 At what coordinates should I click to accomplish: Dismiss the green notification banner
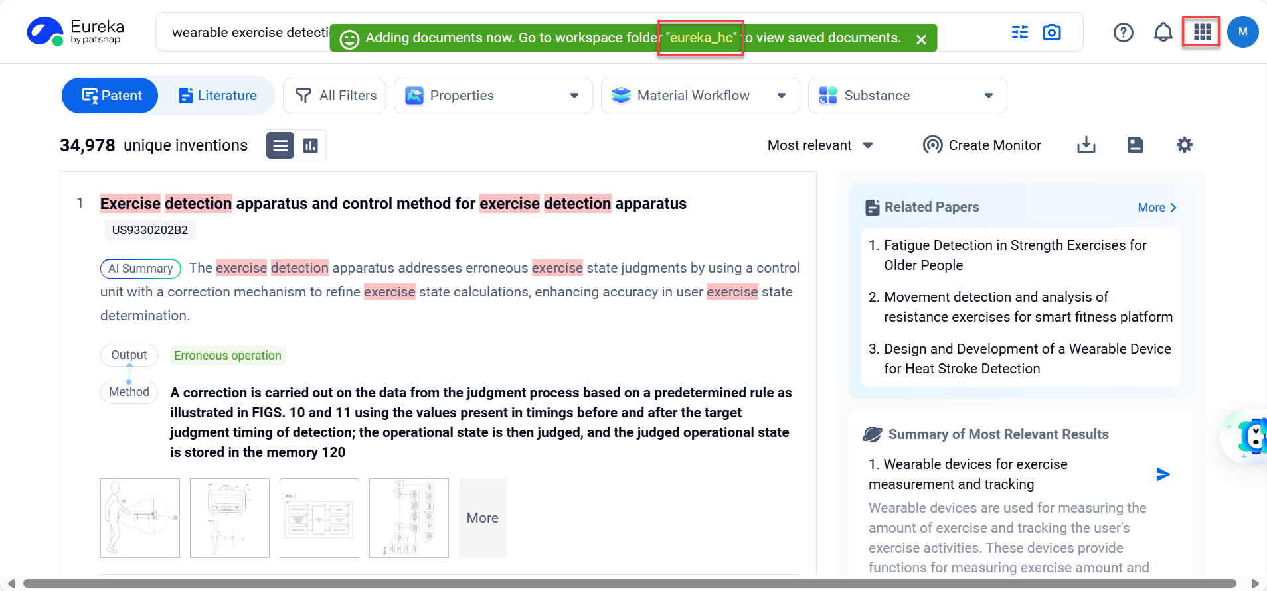[921, 40]
